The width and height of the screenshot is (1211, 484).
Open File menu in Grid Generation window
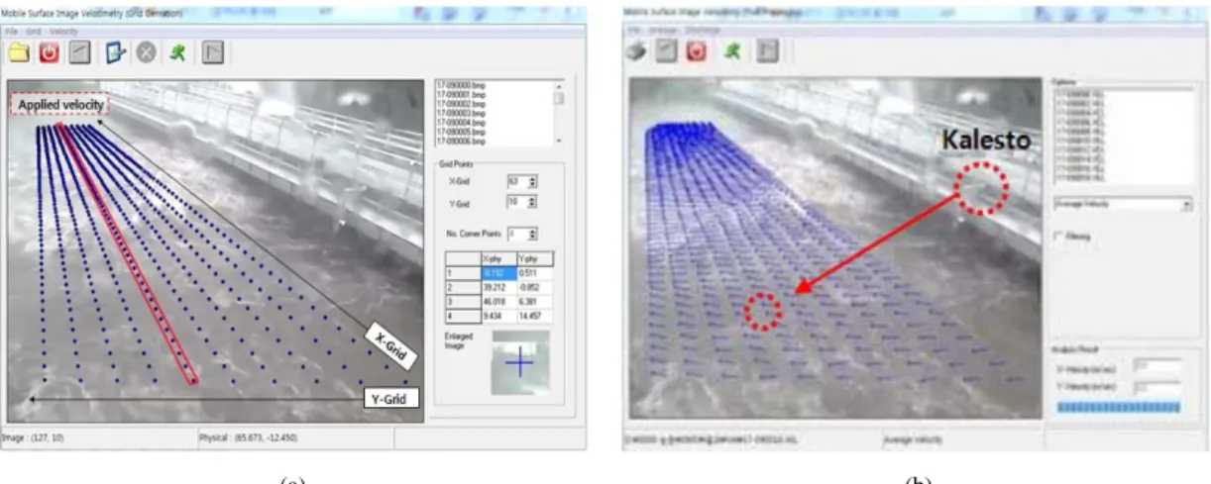point(12,32)
